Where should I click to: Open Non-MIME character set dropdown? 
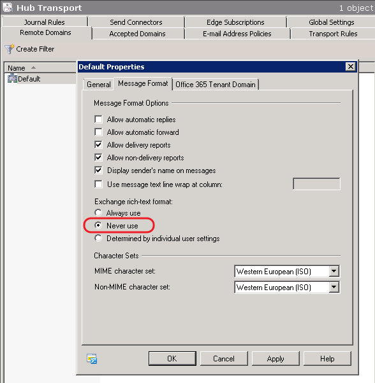pos(334,287)
